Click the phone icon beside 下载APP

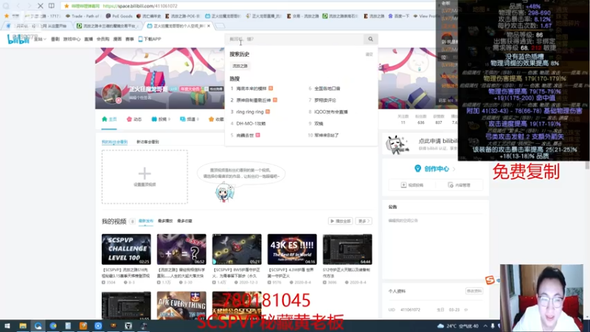pyautogui.click(x=140, y=39)
